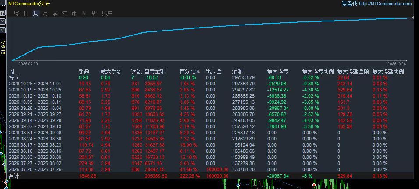Select row 2026.10.05 ~ 2026.10.11
This screenshot has width=419, height=189.
tap(209, 102)
